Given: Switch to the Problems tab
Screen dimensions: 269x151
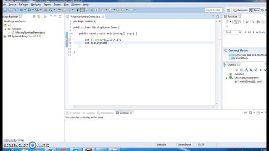Looking at the screenshot, I should 73,113.
